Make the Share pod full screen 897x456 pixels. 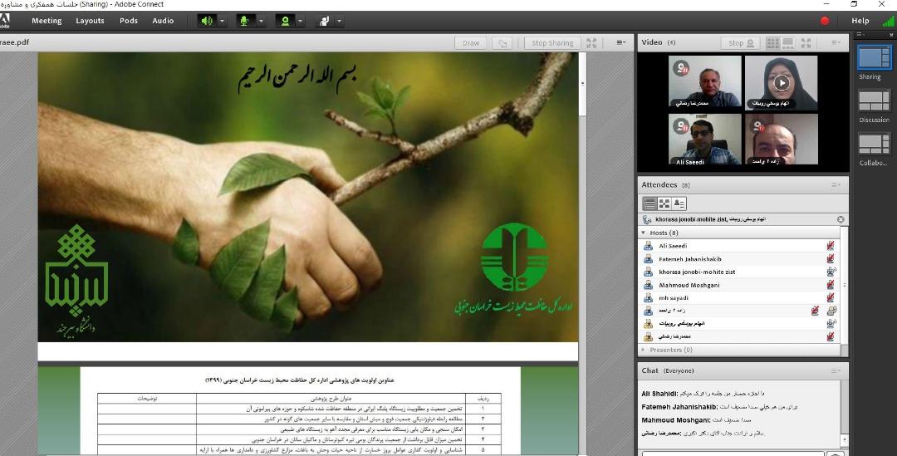tap(591, 43)
